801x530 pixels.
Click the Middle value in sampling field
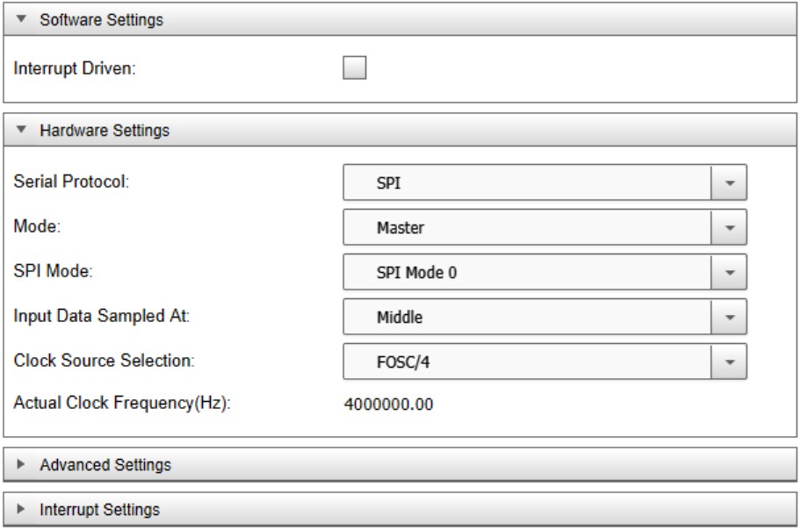400,317
